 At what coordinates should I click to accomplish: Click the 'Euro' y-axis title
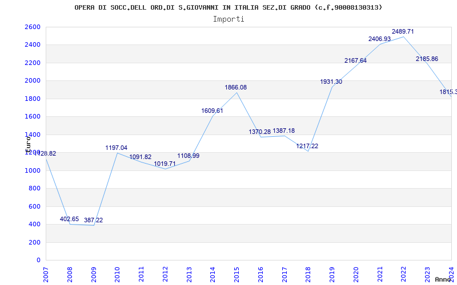[x=28, y=145]
